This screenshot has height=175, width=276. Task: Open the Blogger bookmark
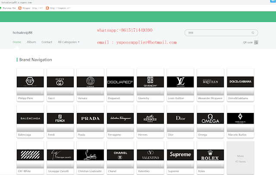[31, 8]
